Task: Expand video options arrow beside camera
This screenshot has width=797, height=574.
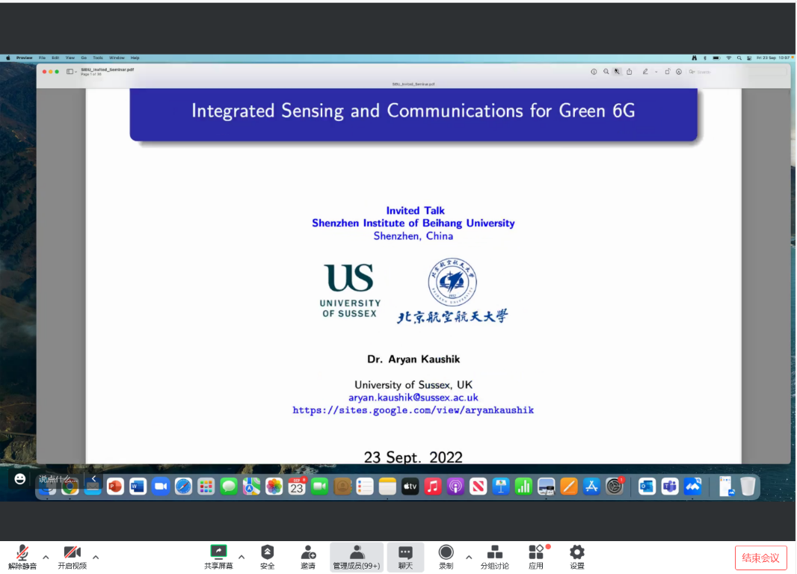Action: click(96, 557)
